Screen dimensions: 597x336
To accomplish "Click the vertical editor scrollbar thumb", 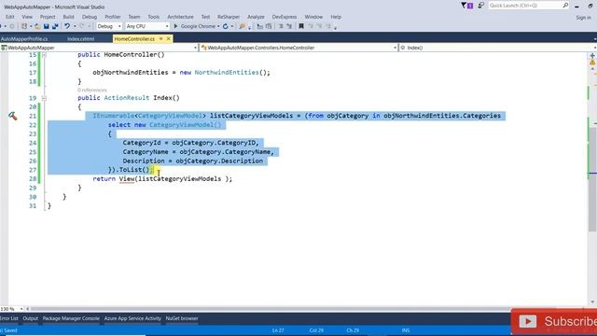I will (592, 179).
